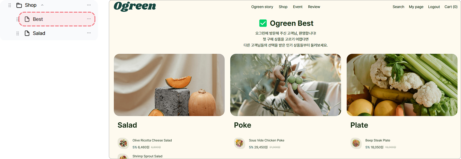Screen dimensions: 461x159
Task: Open the Event menu item
Action: click(298, 7)
